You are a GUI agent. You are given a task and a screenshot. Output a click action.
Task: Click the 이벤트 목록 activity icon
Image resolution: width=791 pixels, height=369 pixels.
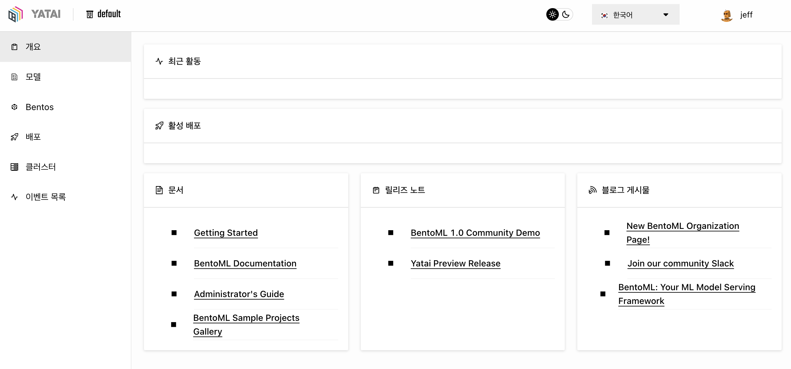tap(14, 197)
